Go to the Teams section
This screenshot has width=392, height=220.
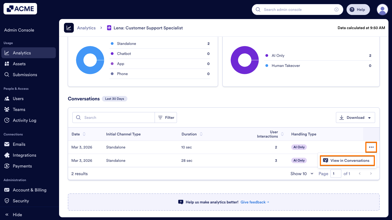pyautogui.click(x=19, y=109)
